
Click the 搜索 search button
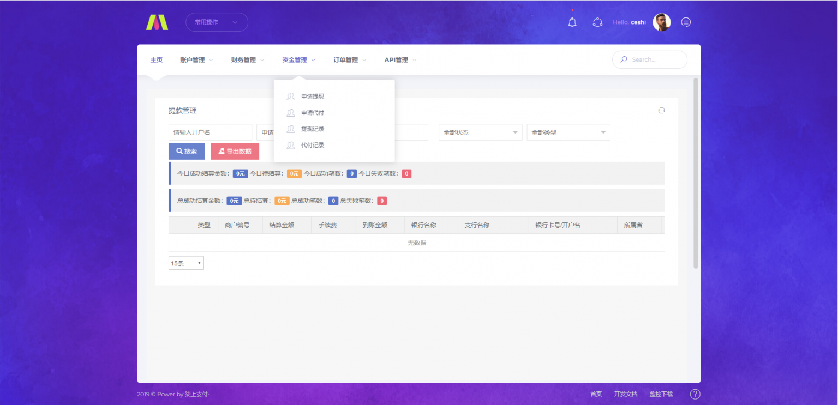click(x=186, y=151)
